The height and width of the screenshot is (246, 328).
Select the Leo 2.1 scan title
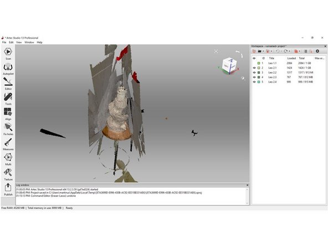click(273, 68)
